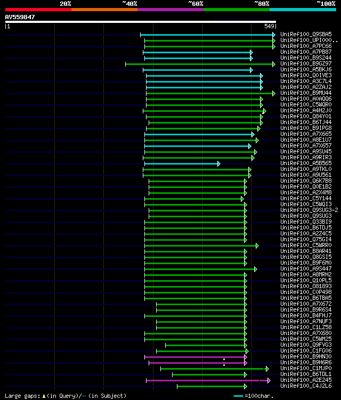This screenshot has height=400, width=341.
Task: Select hit label UniRef100_A3C7L4
Action: pyautogui.click(x=306, y=81)
